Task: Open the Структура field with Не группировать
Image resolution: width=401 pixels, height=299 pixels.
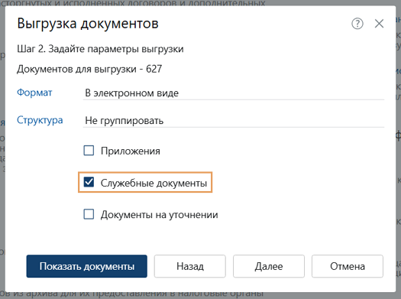Action: 234,121
